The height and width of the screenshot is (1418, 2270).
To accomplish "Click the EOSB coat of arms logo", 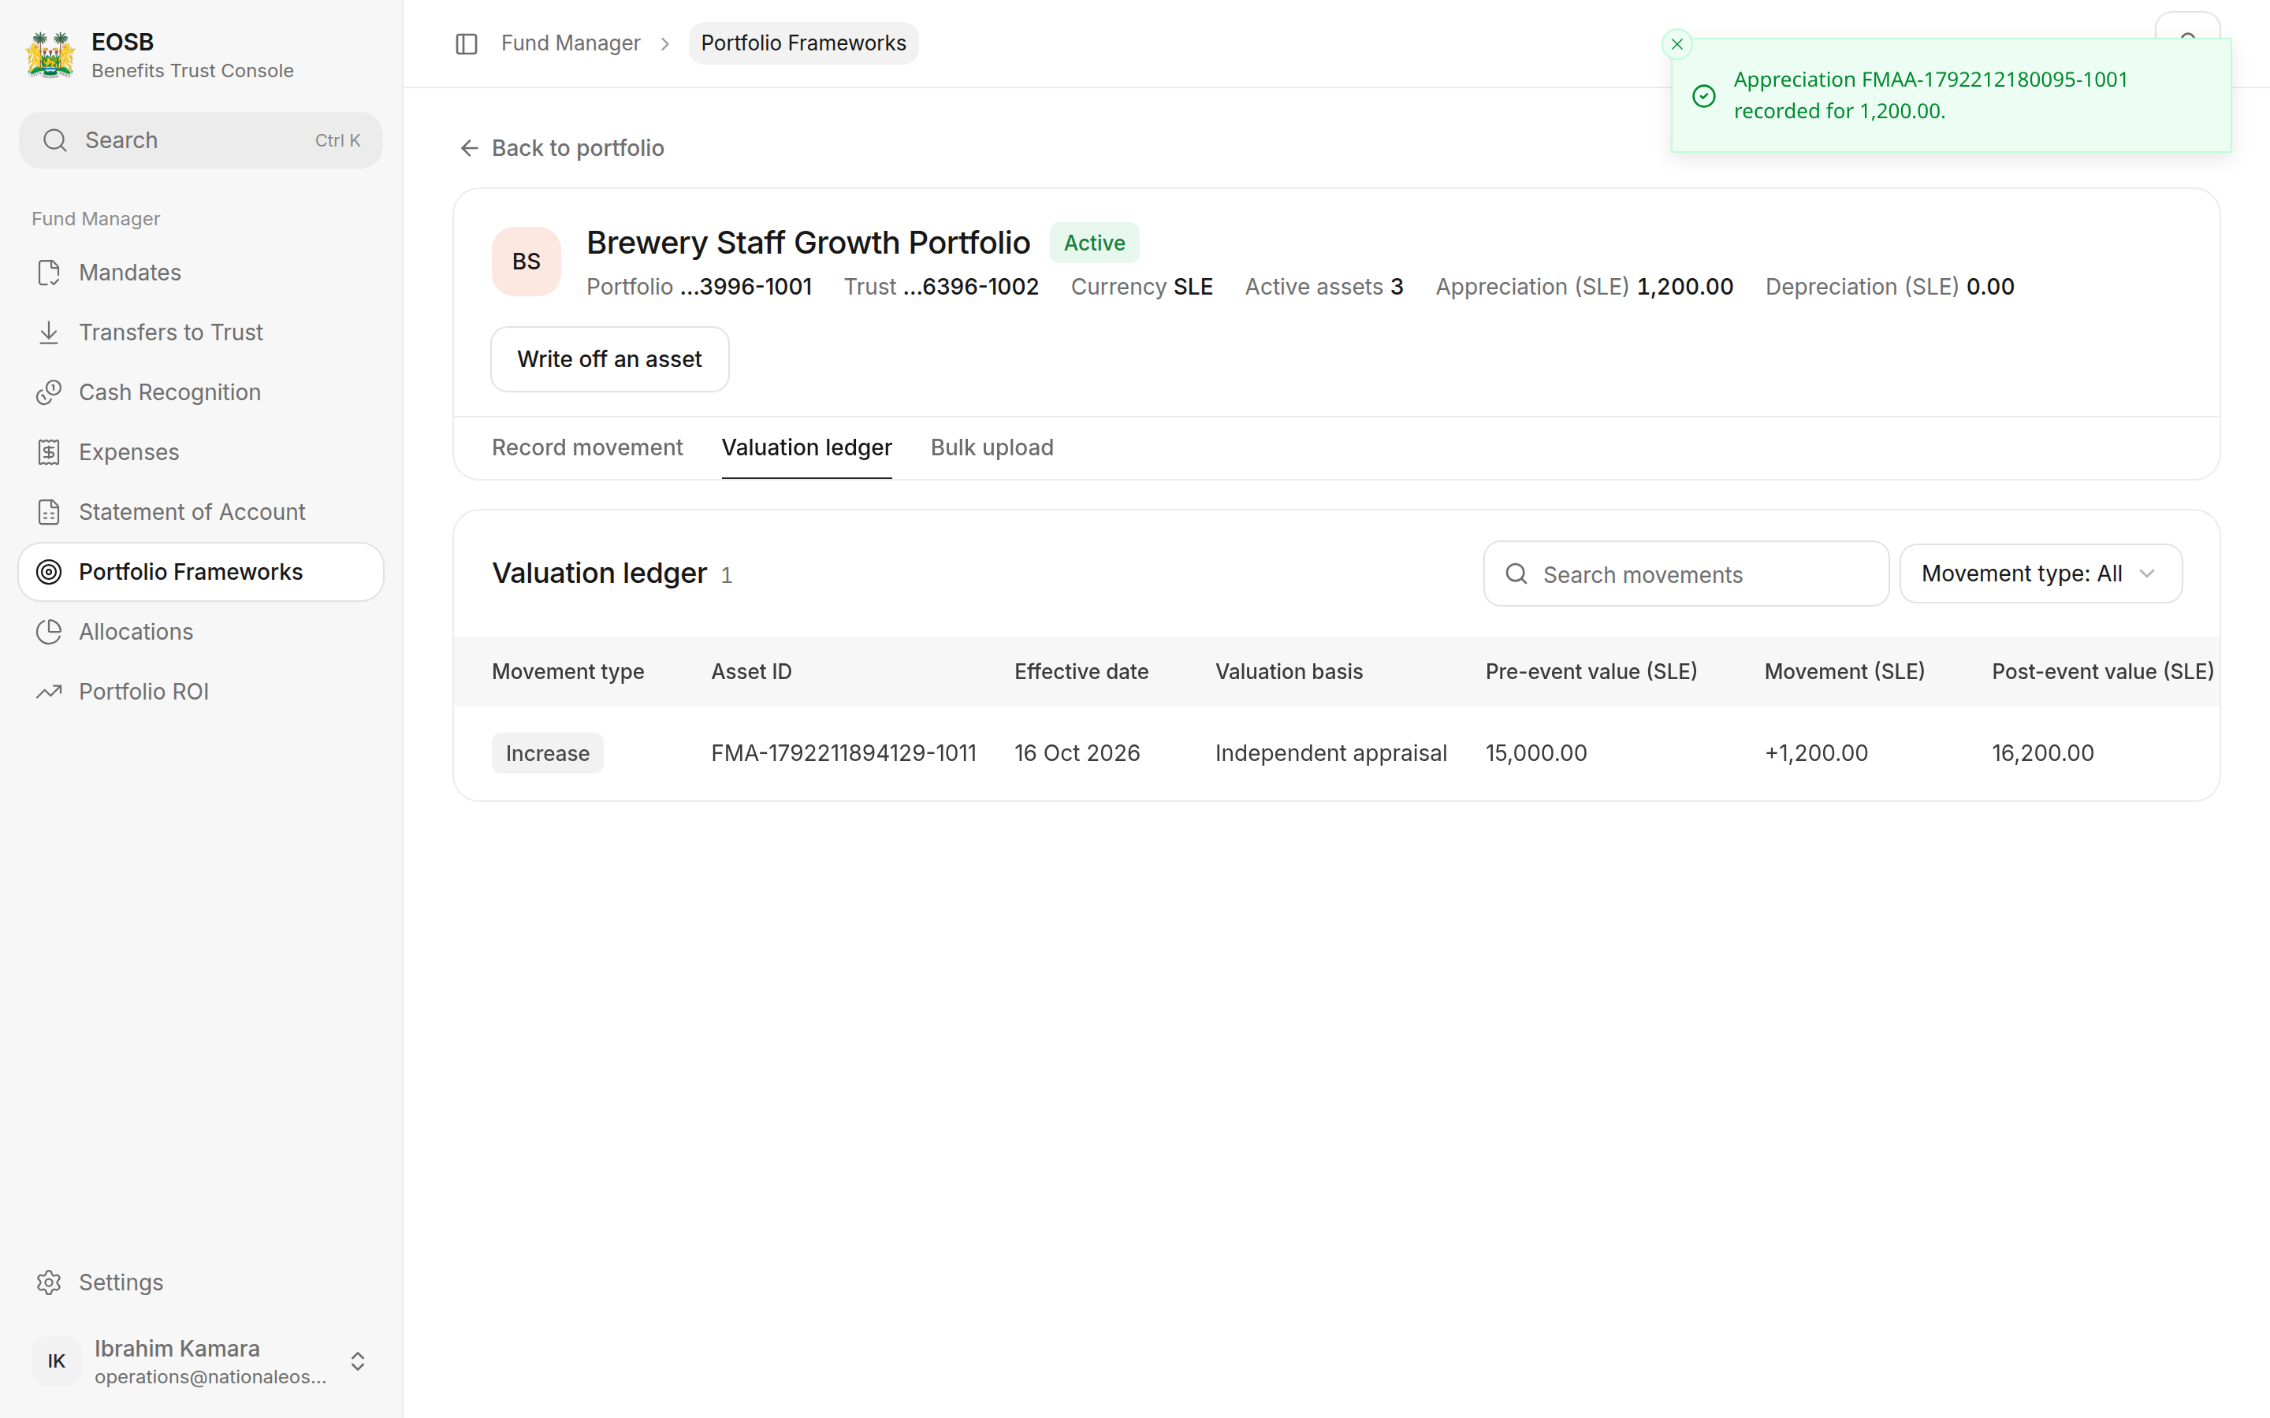I will 50,55.
